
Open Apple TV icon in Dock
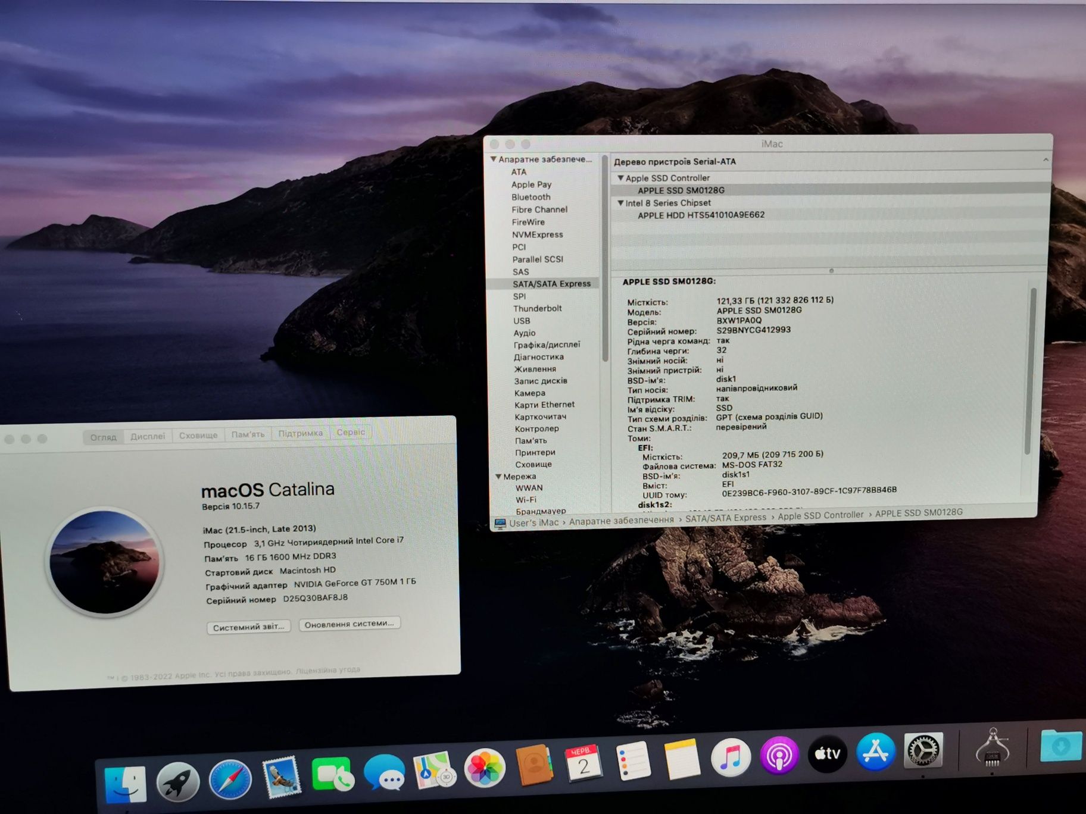pyautogui.click(x=828, y=754)
